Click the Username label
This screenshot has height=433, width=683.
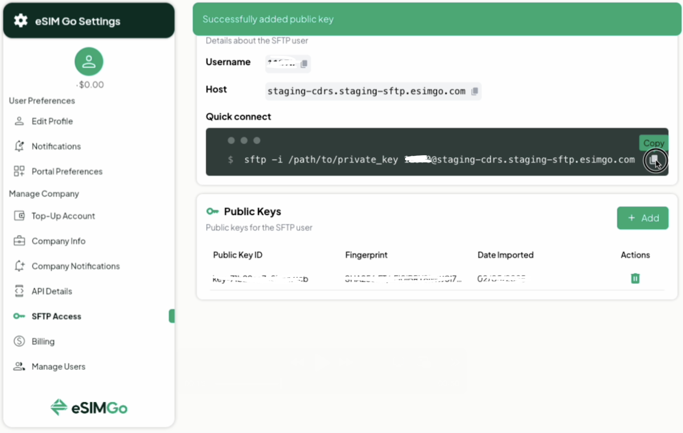[x=228, y=62]
